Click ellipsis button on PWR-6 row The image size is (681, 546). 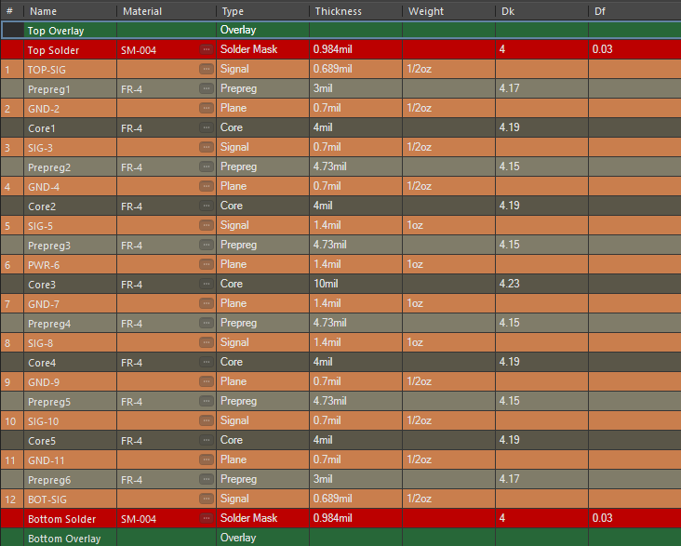(x=206, y=265)
